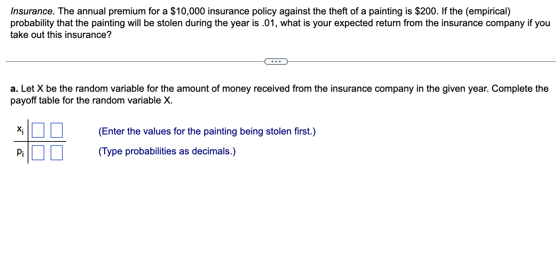Click the horizontal section divider line
The height and width of the screenshot is (273, 556).
[129, 61]
